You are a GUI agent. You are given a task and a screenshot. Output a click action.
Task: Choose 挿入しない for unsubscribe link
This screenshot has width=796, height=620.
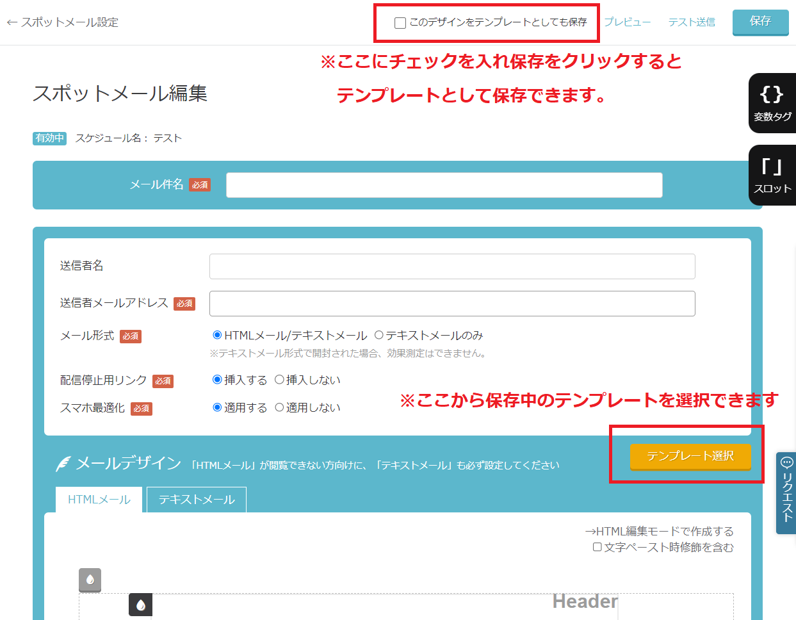coord(279,380)
